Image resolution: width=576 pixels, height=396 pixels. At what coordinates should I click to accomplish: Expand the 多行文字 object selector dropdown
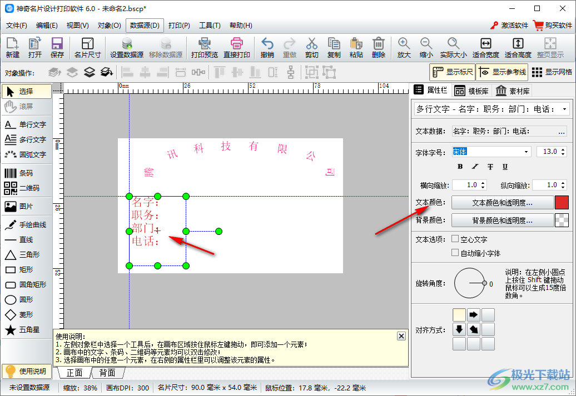pos(564,109)
